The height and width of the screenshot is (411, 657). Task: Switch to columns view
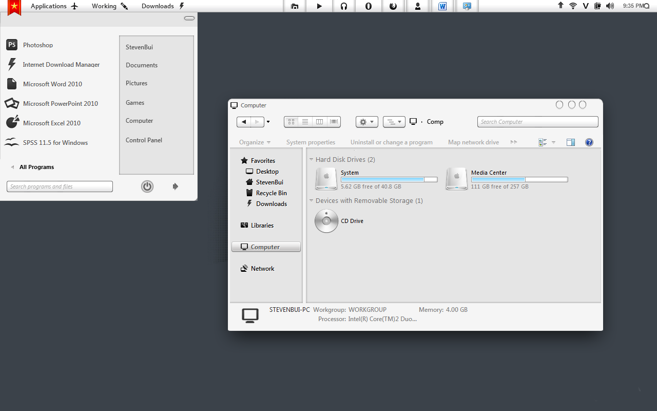tap(319, 122)
